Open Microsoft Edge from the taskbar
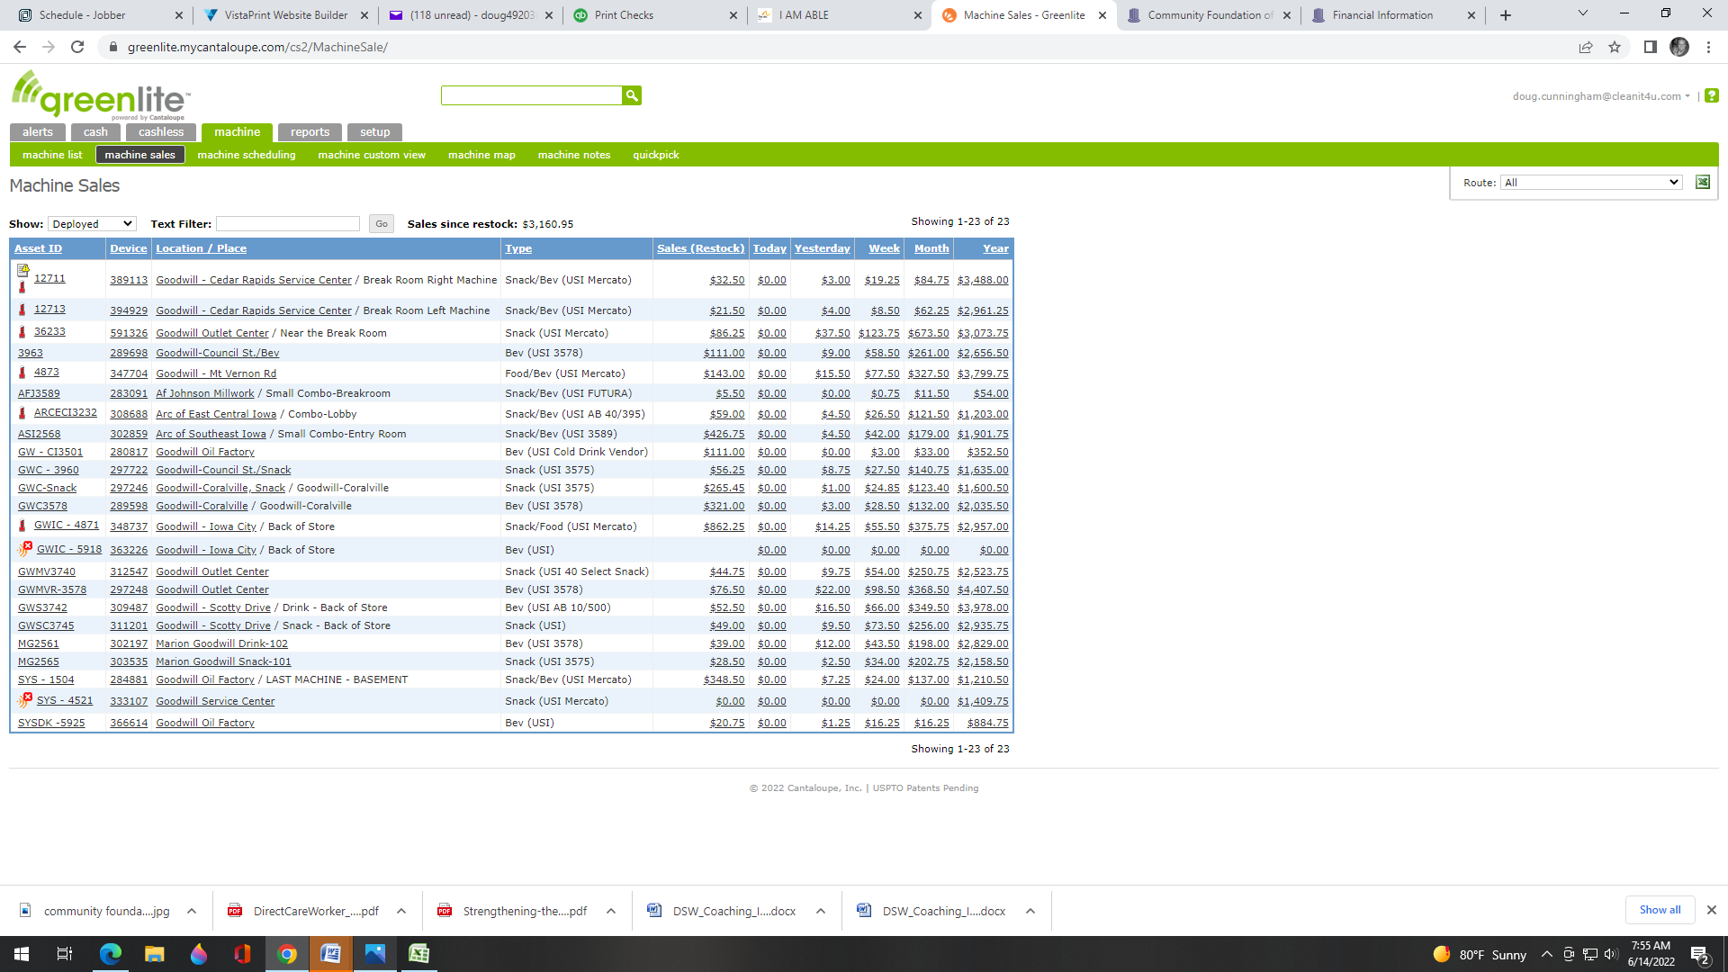This screenshot has height=972, width=1728. 110,954
